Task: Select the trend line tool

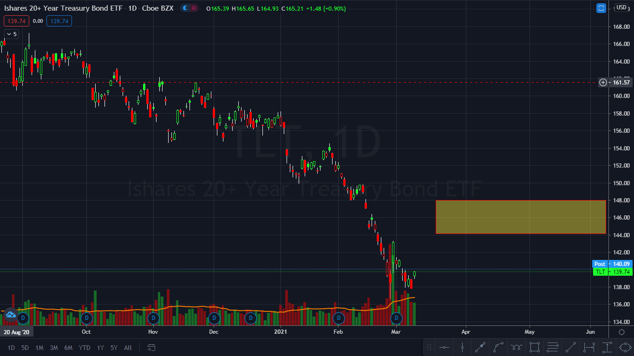Action: click(x=571, y=347)
